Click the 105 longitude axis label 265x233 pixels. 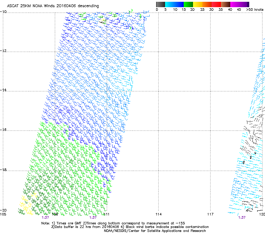tap(3, 214)
